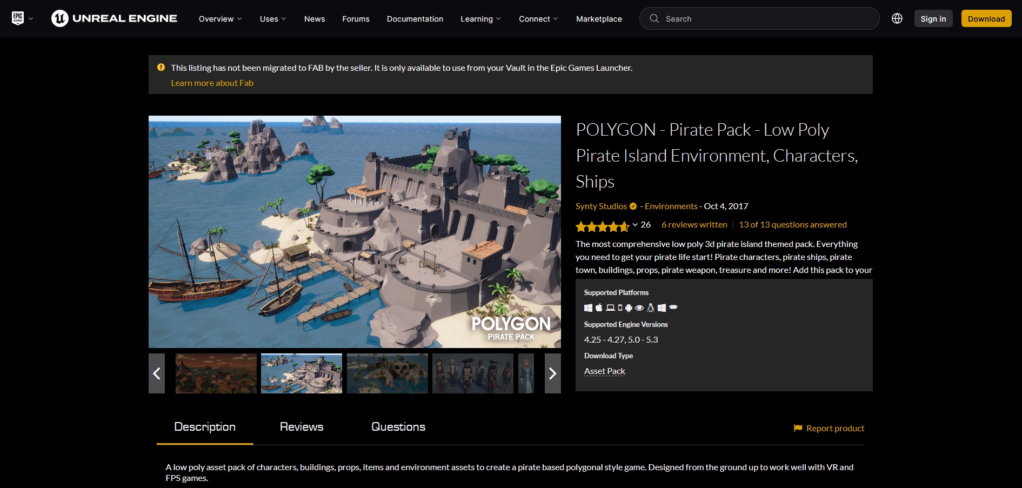1022x488 pixels.
Task: Click the Android platform icon
Action: pos(629,307)
